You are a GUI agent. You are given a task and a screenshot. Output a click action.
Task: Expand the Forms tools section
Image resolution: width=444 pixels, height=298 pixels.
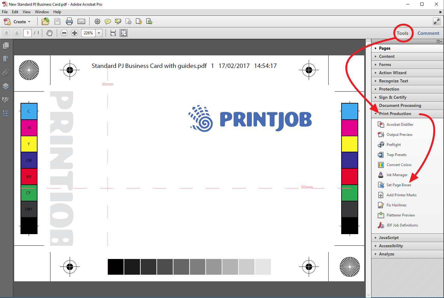click(407, 65)
